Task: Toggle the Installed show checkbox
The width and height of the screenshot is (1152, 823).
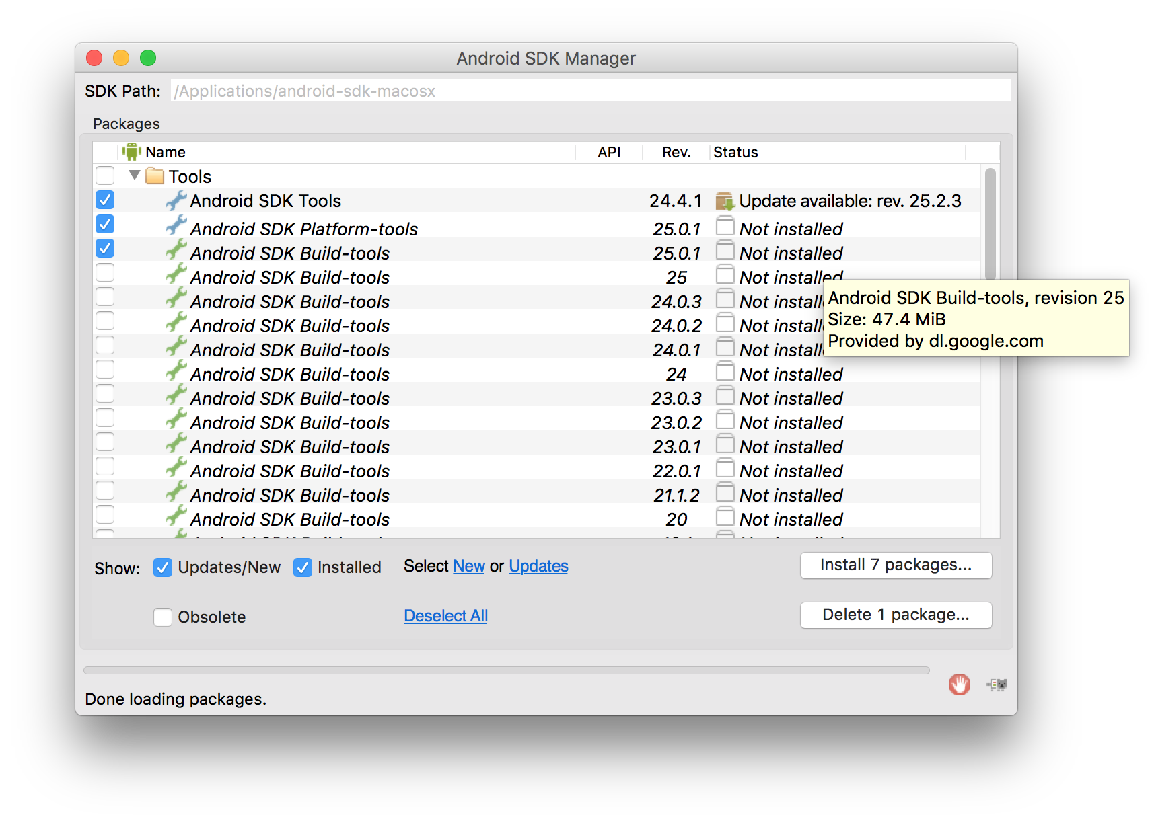Action: point(303,567)
